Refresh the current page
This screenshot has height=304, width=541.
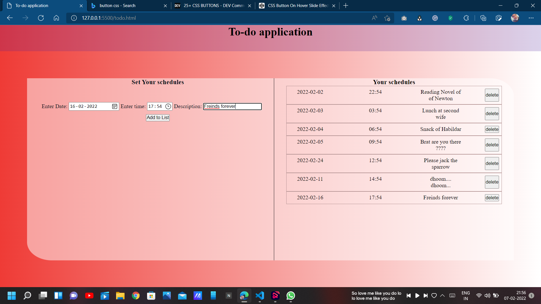click(41, 18)
